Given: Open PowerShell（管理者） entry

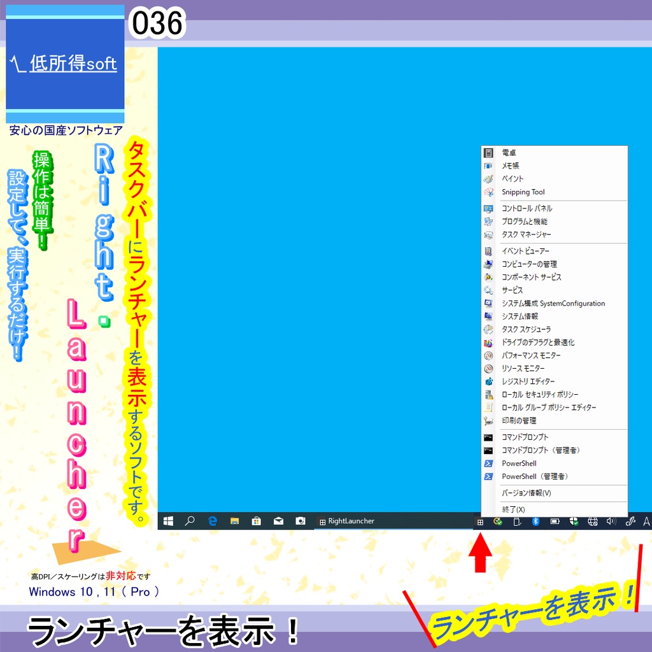Looking at the screenshot, I should pos(554,476).
